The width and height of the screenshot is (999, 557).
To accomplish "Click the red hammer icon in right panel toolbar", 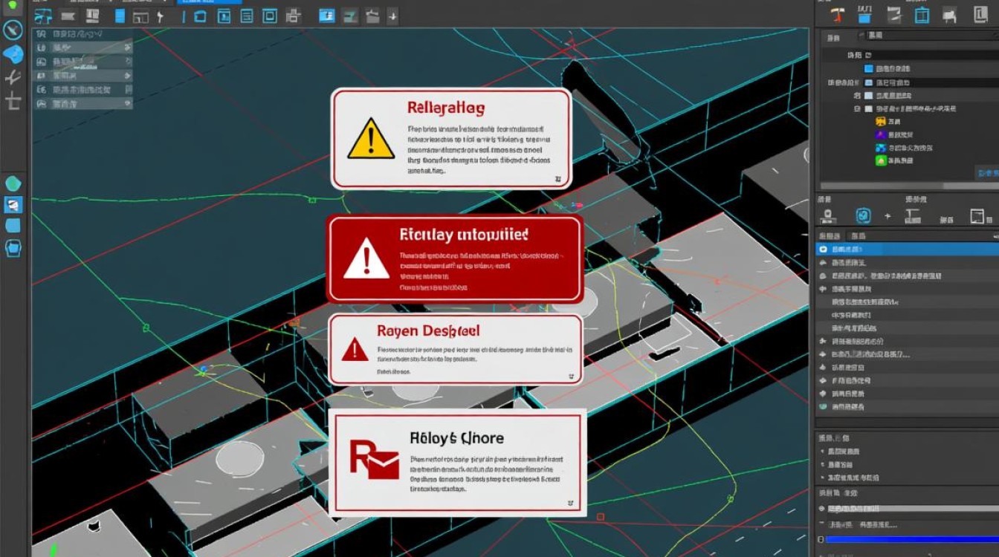I will 838,15.
